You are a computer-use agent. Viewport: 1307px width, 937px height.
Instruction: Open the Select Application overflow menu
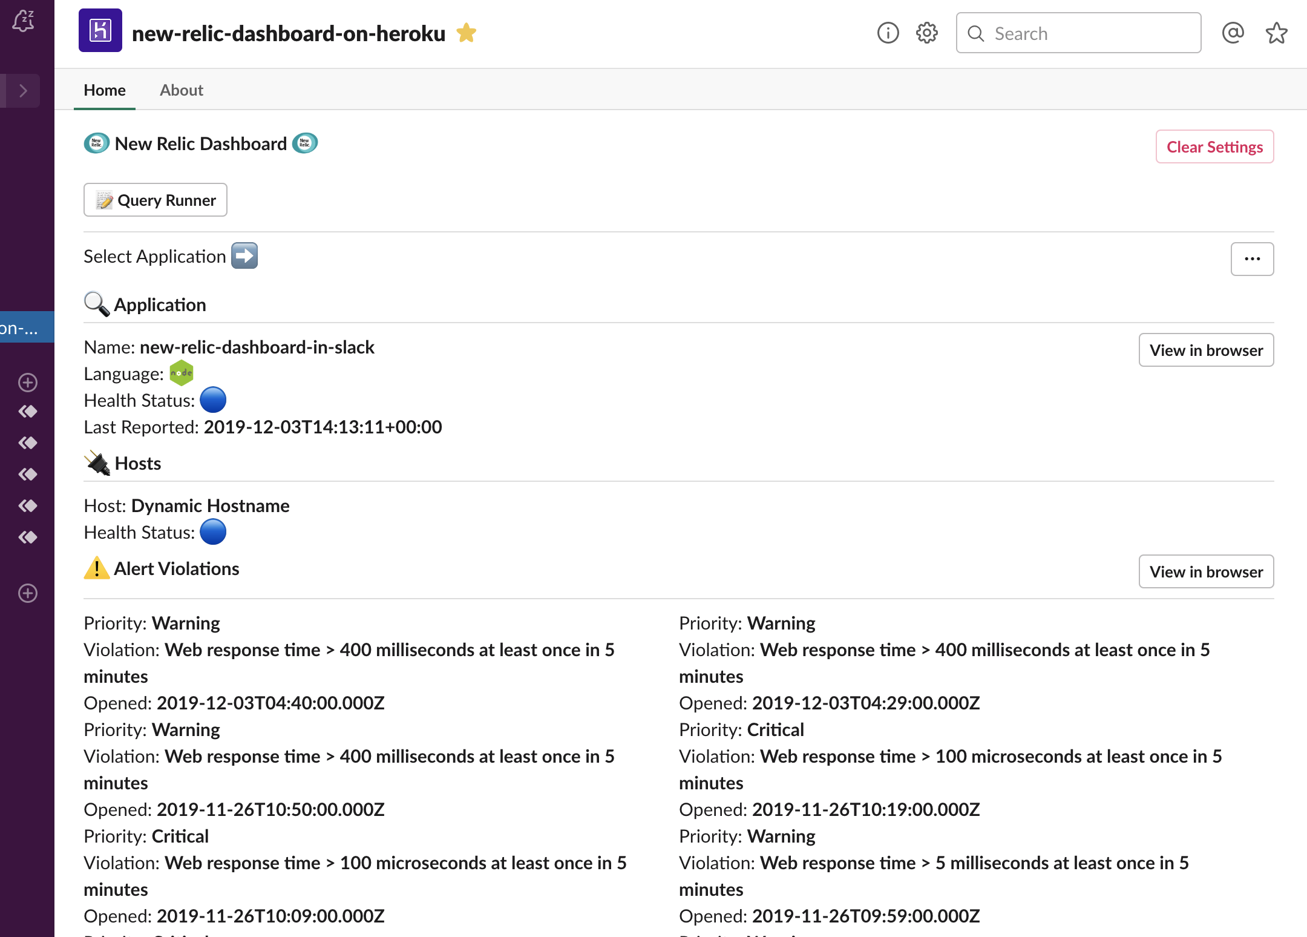[x=1252, y=259]
